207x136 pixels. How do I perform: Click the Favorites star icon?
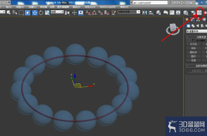coord(184,3)
